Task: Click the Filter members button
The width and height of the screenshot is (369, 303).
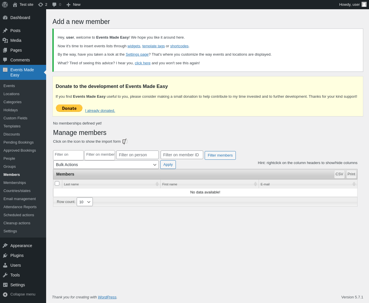Action: coord(220,155)
